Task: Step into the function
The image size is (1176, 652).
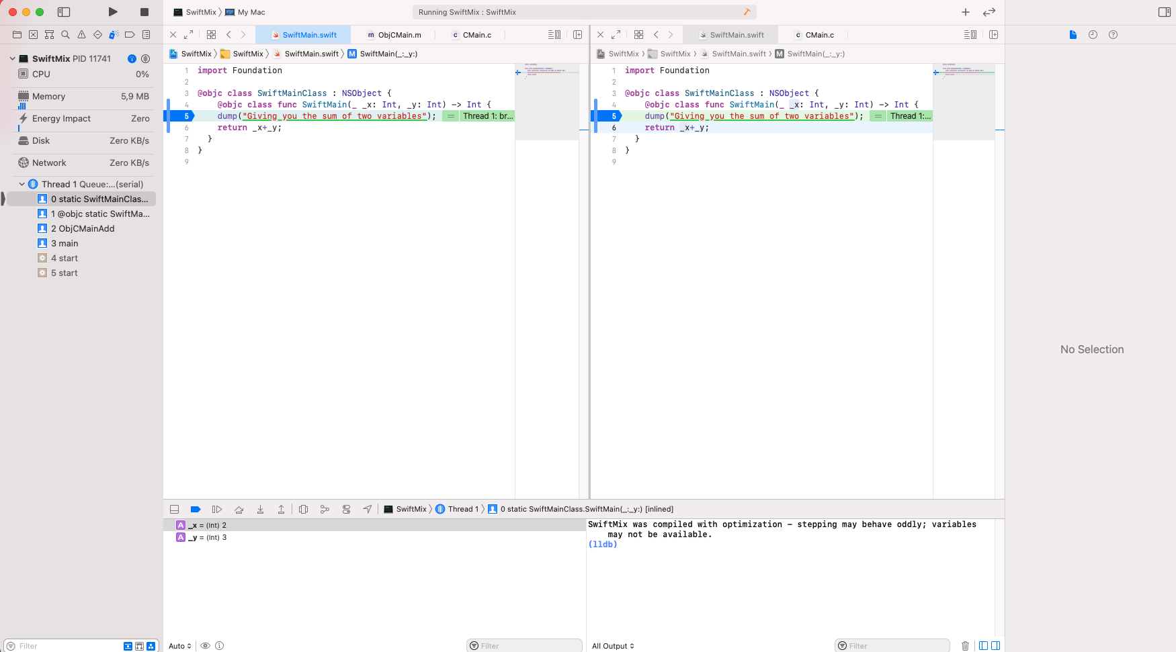Action: (x=260, y=509)
